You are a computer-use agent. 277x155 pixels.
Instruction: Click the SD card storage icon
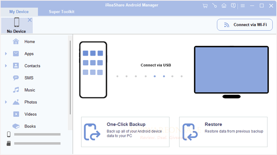coord(9,143)
